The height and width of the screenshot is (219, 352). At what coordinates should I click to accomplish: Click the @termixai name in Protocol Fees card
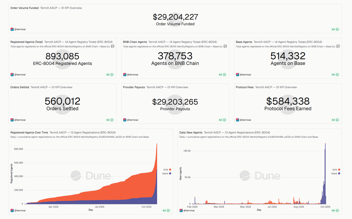pos(245,120)
